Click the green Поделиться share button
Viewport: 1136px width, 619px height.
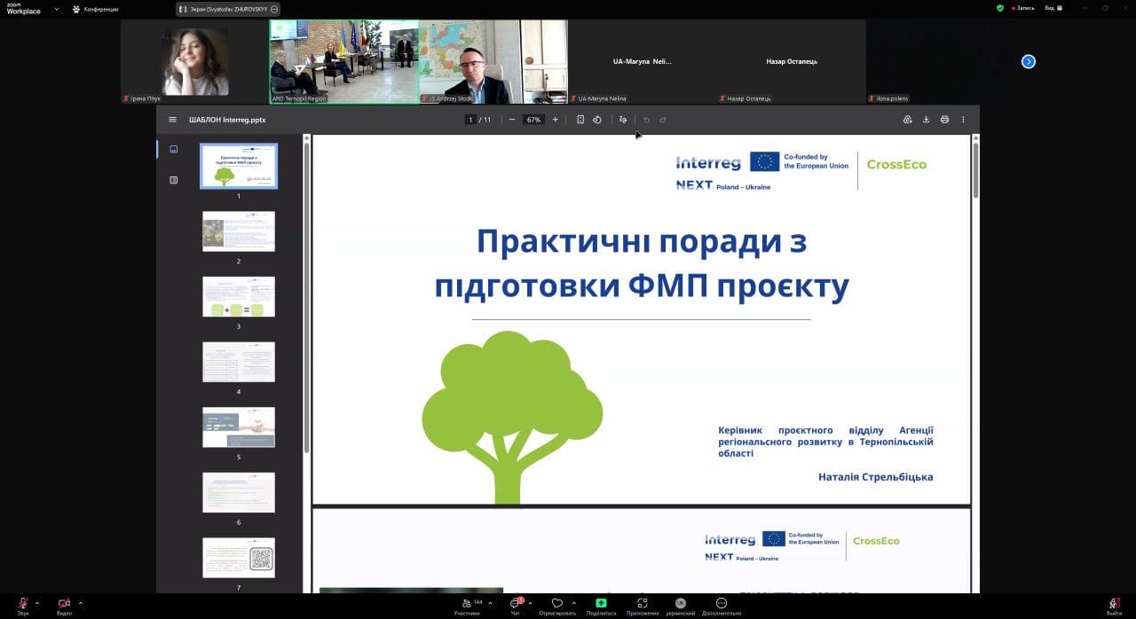[601, 605]
